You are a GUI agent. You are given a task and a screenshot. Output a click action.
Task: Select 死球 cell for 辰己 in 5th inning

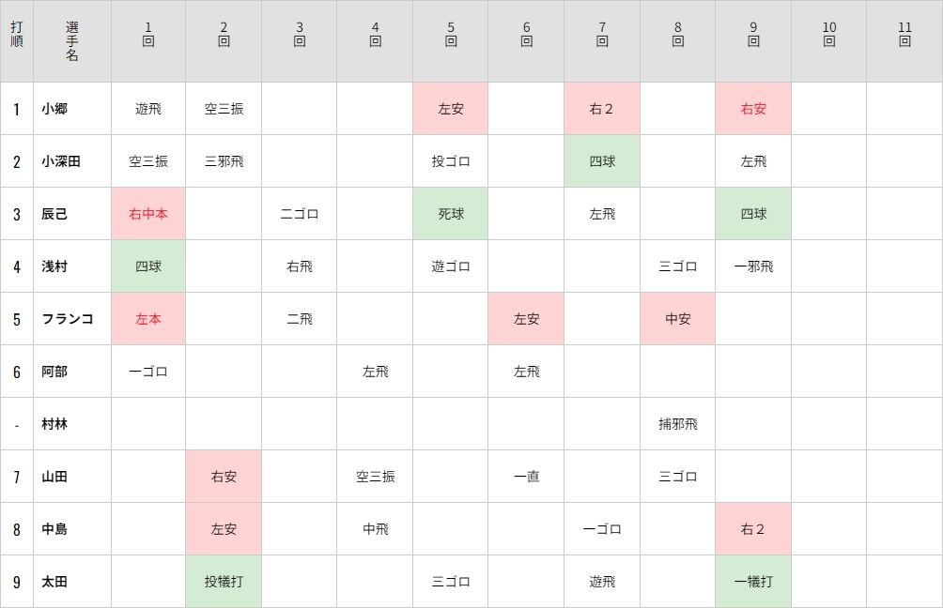point(451,214)
